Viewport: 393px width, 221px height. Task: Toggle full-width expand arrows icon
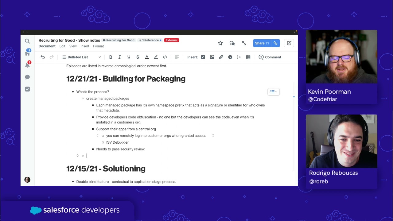[x=244, y=43]
